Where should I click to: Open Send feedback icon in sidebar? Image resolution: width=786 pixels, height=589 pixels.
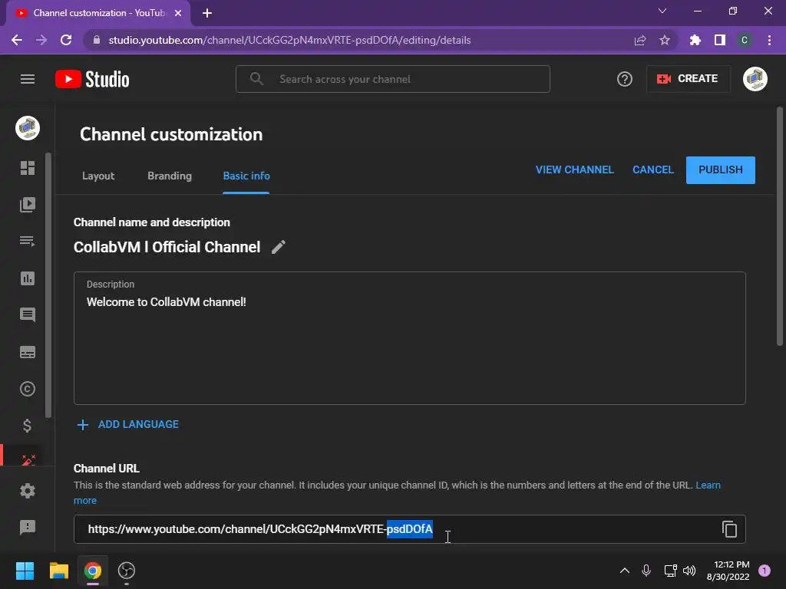[28, 527]
